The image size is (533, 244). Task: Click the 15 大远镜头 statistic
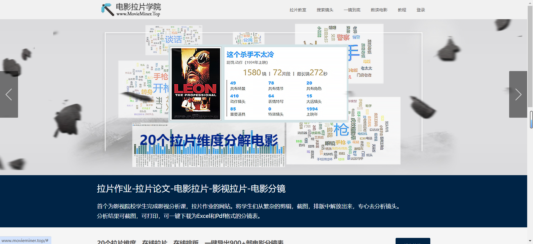coord(314,99)
